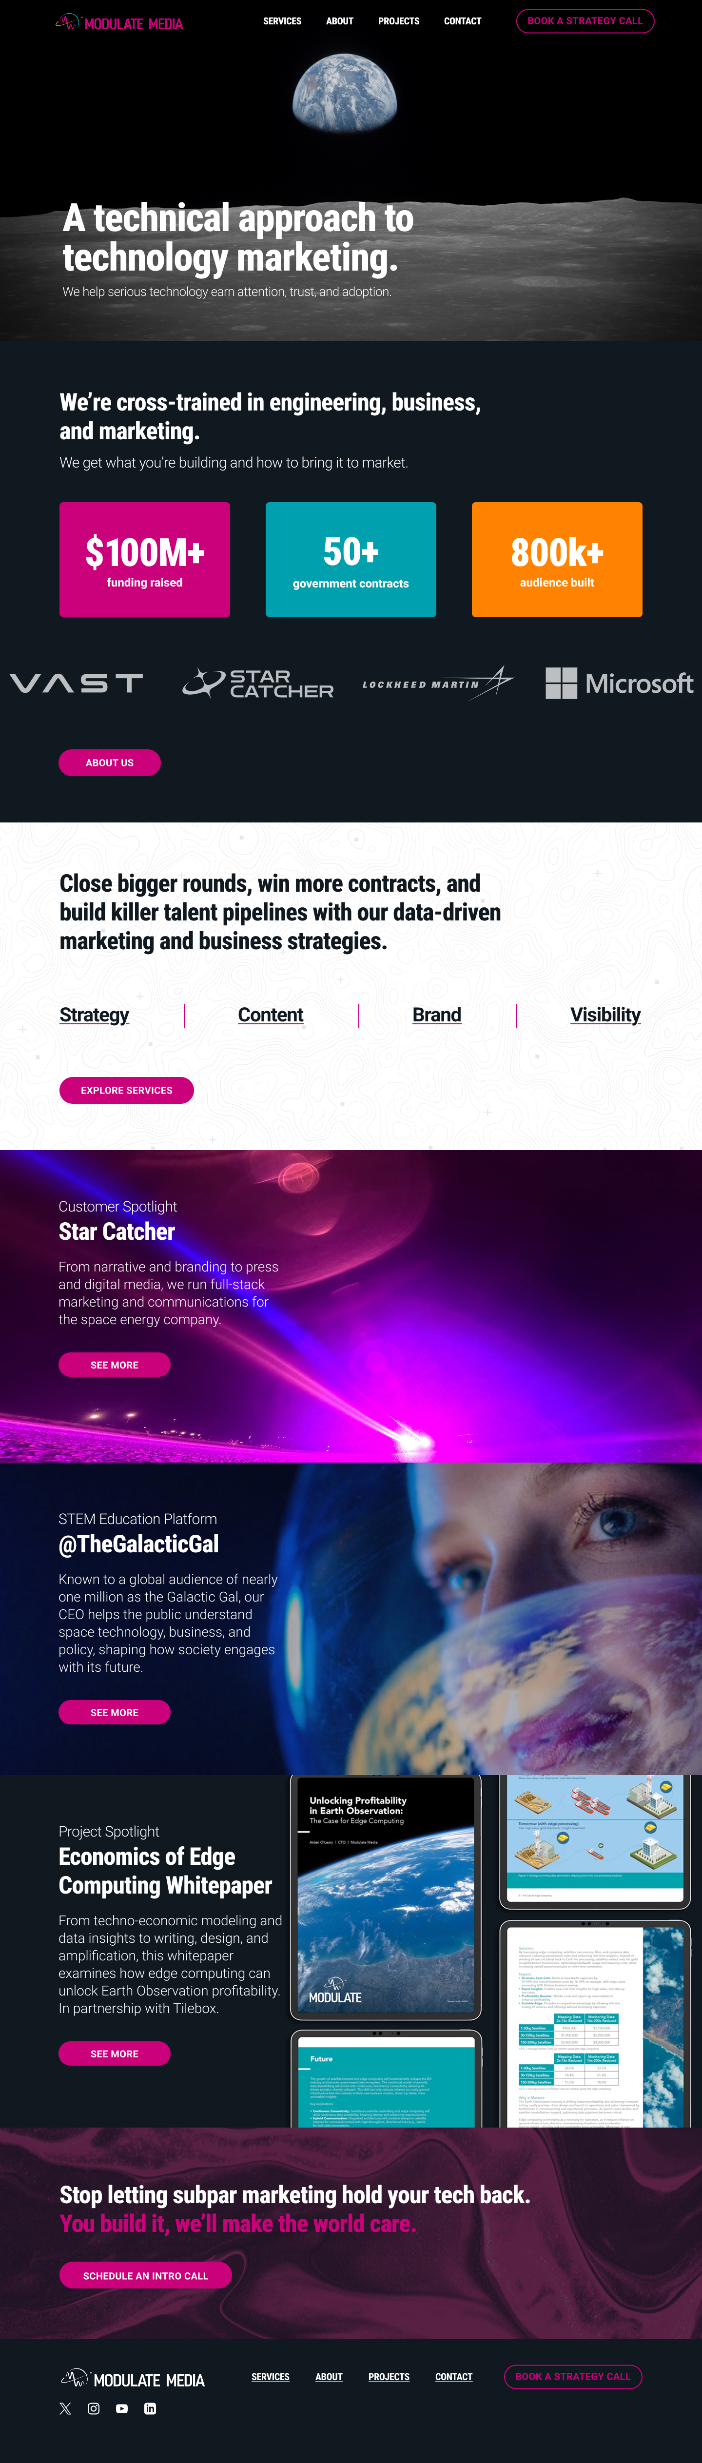Click the Explore Services button
The height and width of the screenshot is (2463, 702).
(126, 1090)
